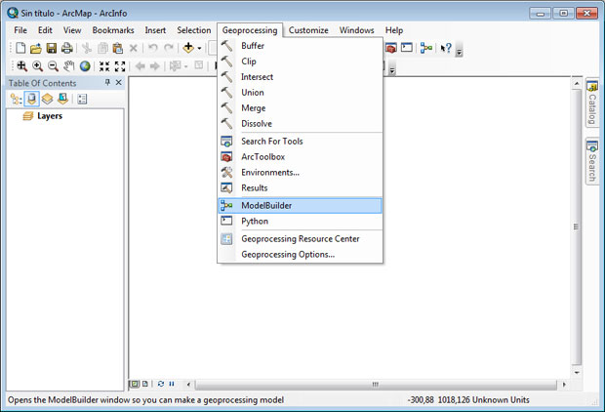This screenshot has width=605, height=412.
Task: Open Table Of Contents options icon
Action: click(82, 100)
